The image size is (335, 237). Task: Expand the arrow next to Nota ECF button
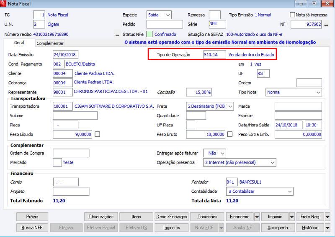[221, 228]
